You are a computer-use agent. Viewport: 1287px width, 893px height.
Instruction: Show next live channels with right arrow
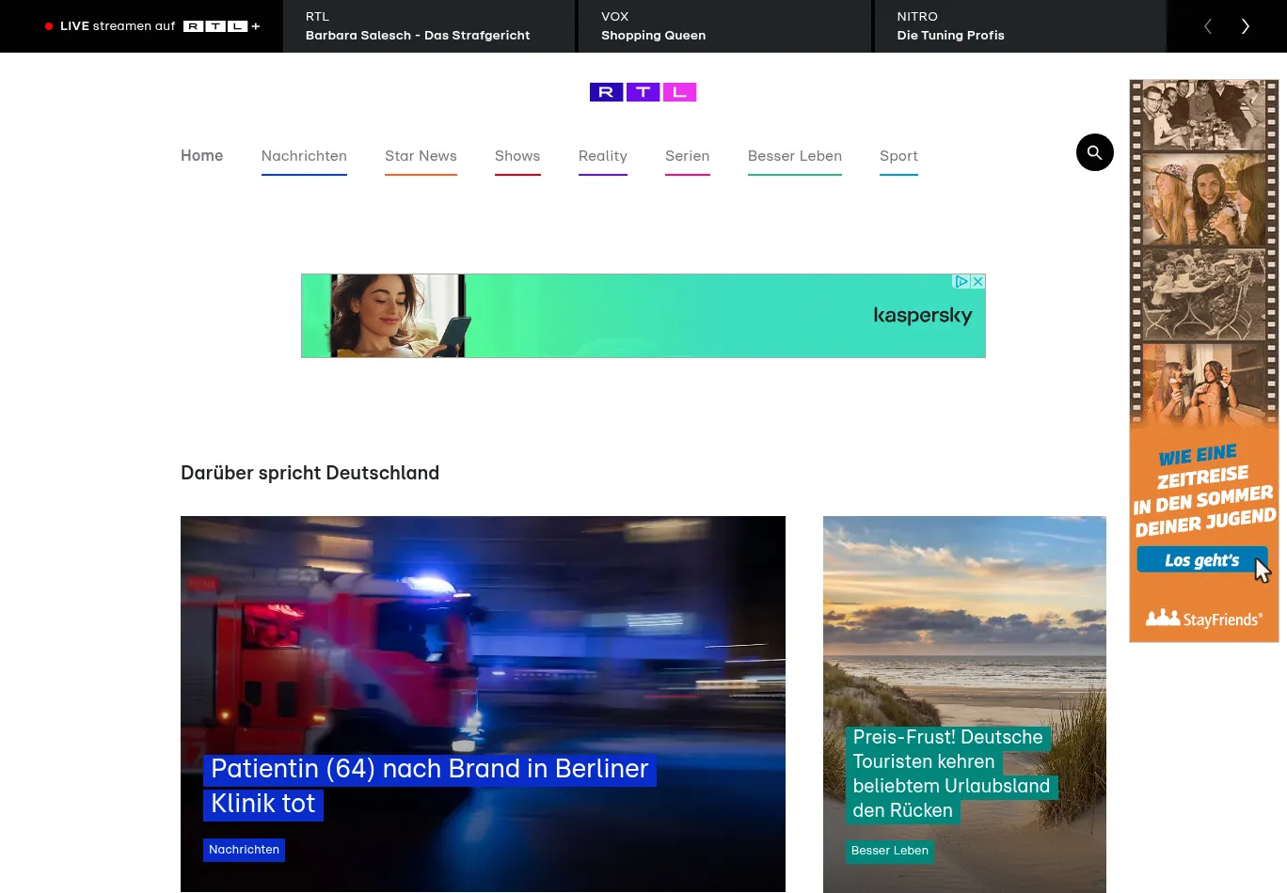click(x=1245, y=26)
